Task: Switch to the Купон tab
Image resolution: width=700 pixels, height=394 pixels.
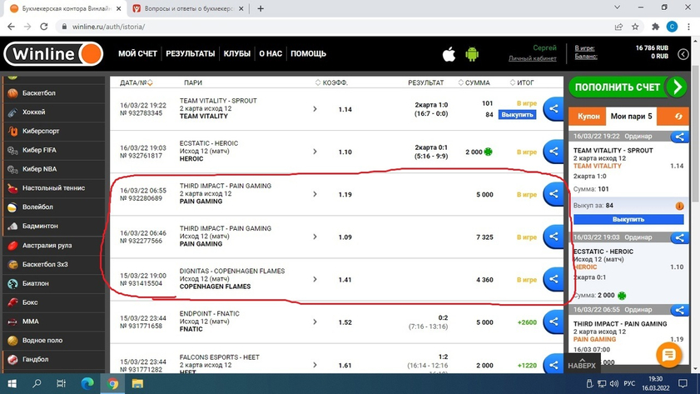Action: click(588, 116)
